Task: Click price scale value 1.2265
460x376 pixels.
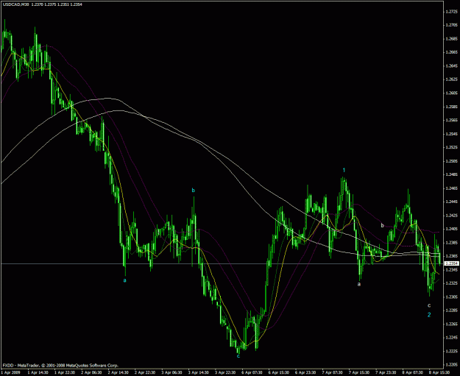Action: (450, 324)
